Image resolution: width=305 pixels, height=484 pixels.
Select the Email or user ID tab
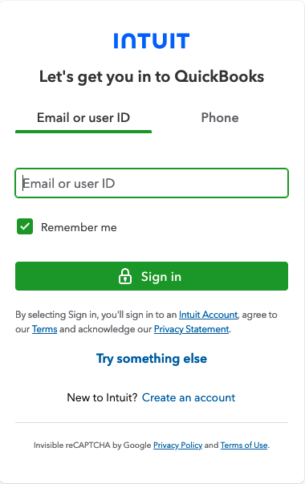tap(83, 118)
